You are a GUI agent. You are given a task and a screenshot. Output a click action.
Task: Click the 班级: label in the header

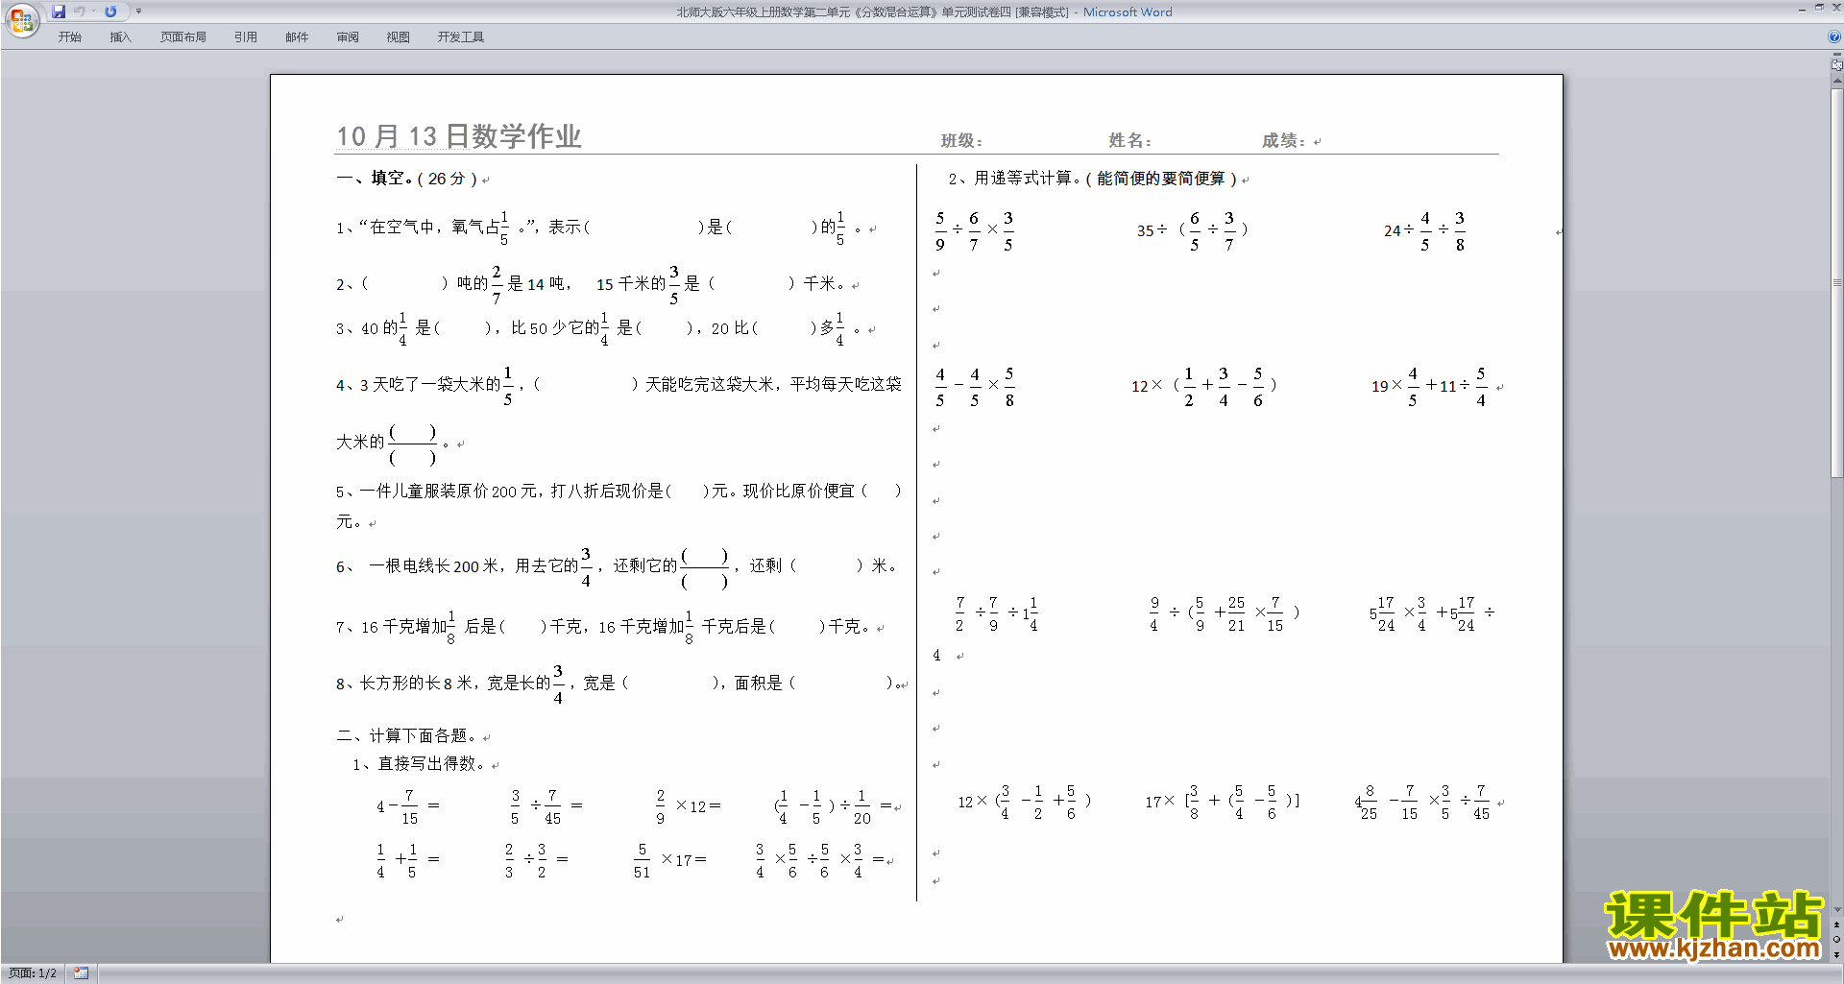[x=961, y=141]
